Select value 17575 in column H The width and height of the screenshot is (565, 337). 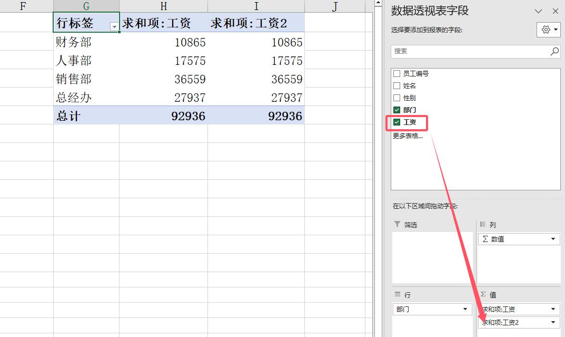[x=164, y=60]
